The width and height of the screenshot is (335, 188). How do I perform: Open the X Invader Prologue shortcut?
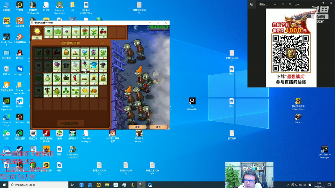[86, 136]
